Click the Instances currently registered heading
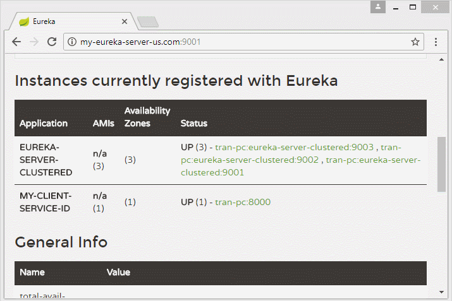This screenshot has width=452, height=301. point(176,81)
